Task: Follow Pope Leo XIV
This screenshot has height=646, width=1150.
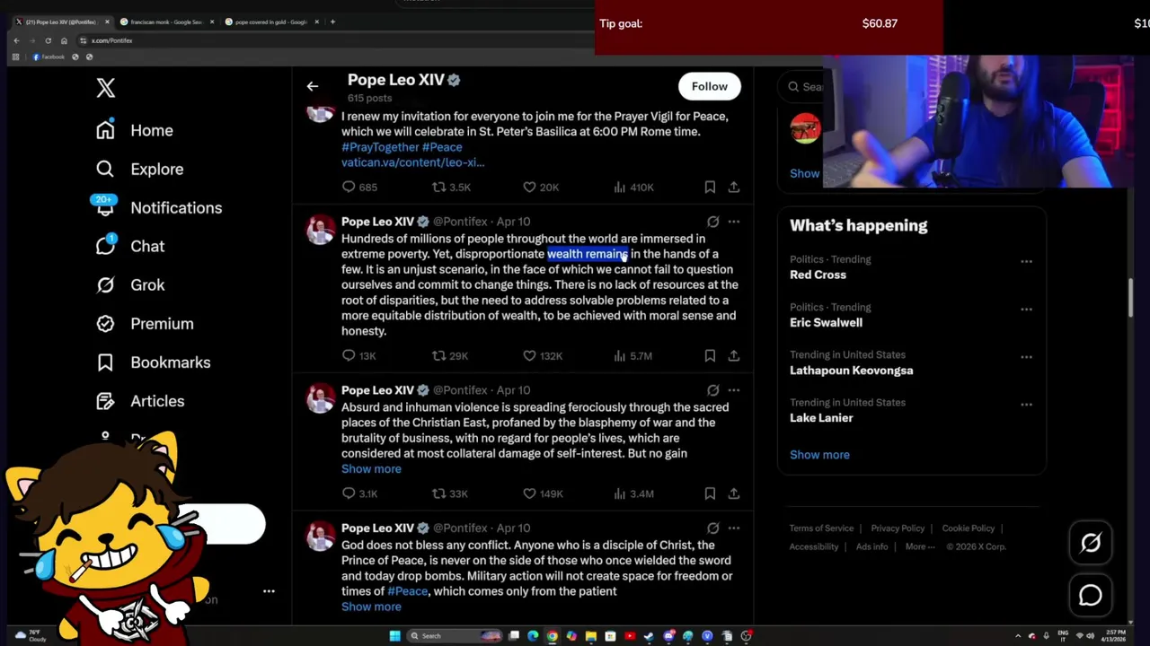Action: pos(710,86)
